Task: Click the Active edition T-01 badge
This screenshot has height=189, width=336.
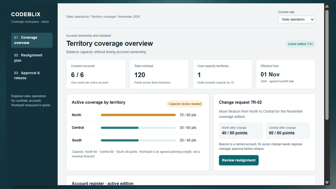Action: (300, 44)
